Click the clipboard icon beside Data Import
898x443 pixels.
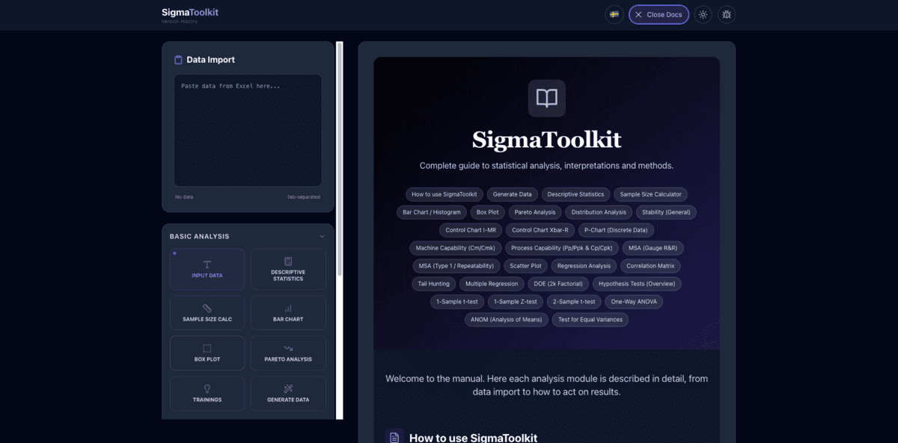point(178,60)
